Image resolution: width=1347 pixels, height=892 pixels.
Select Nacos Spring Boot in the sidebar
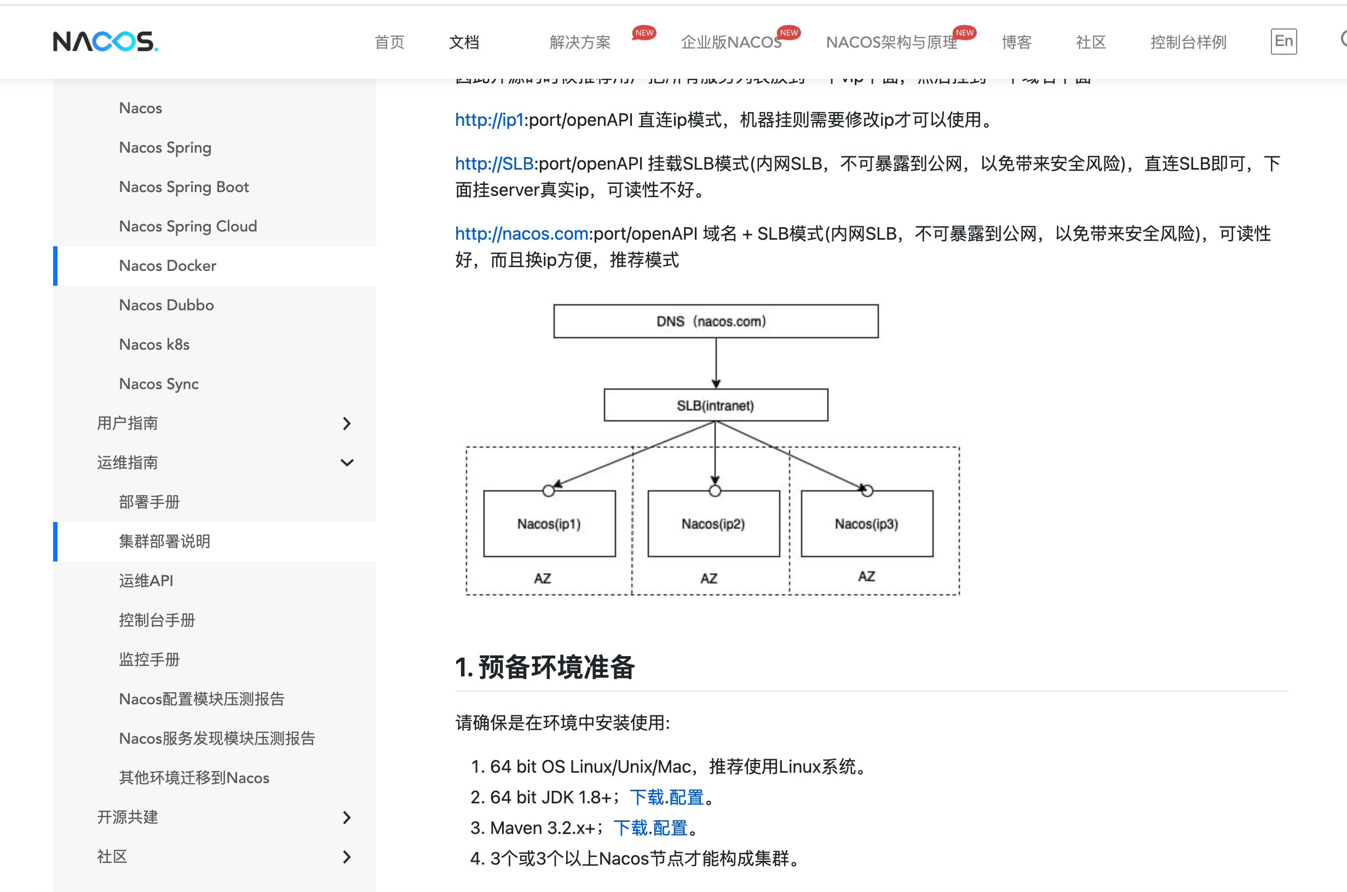(184, 187)
